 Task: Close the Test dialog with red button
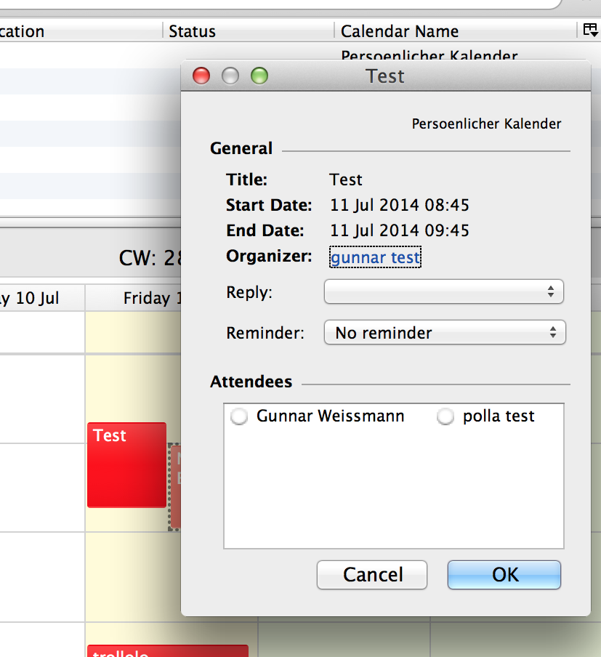coord(201,76)
